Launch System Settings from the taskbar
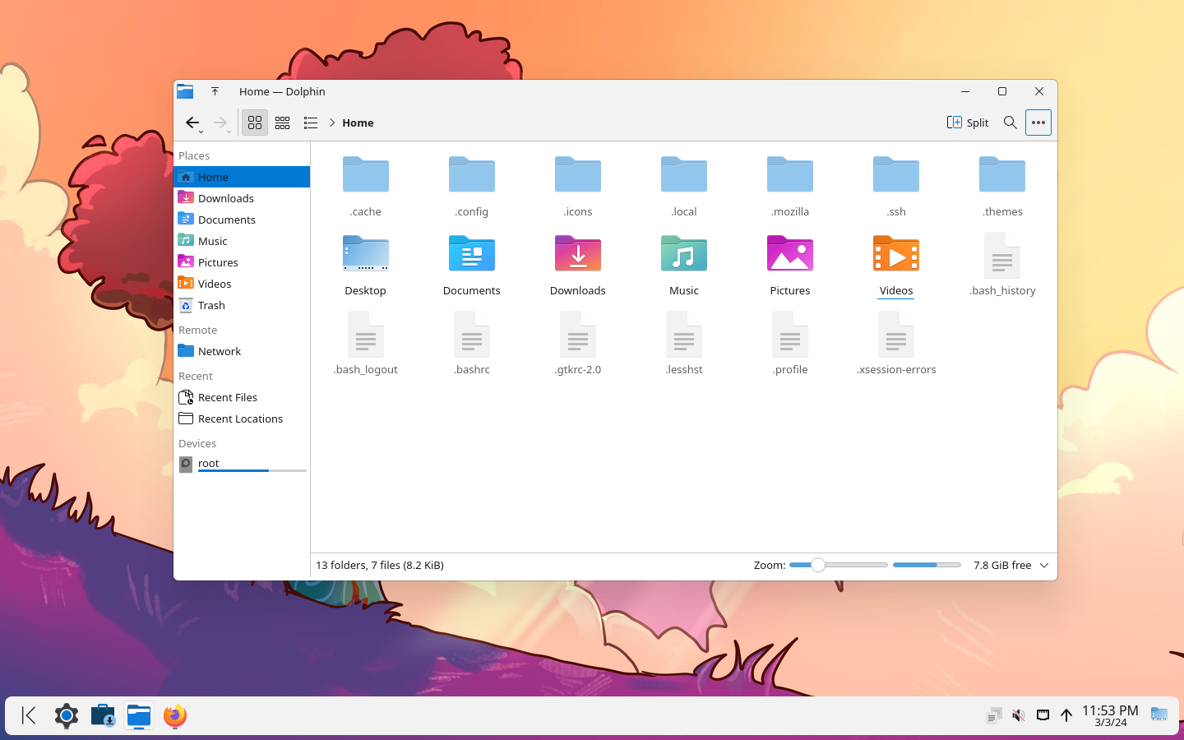 [x=67, y=715]
